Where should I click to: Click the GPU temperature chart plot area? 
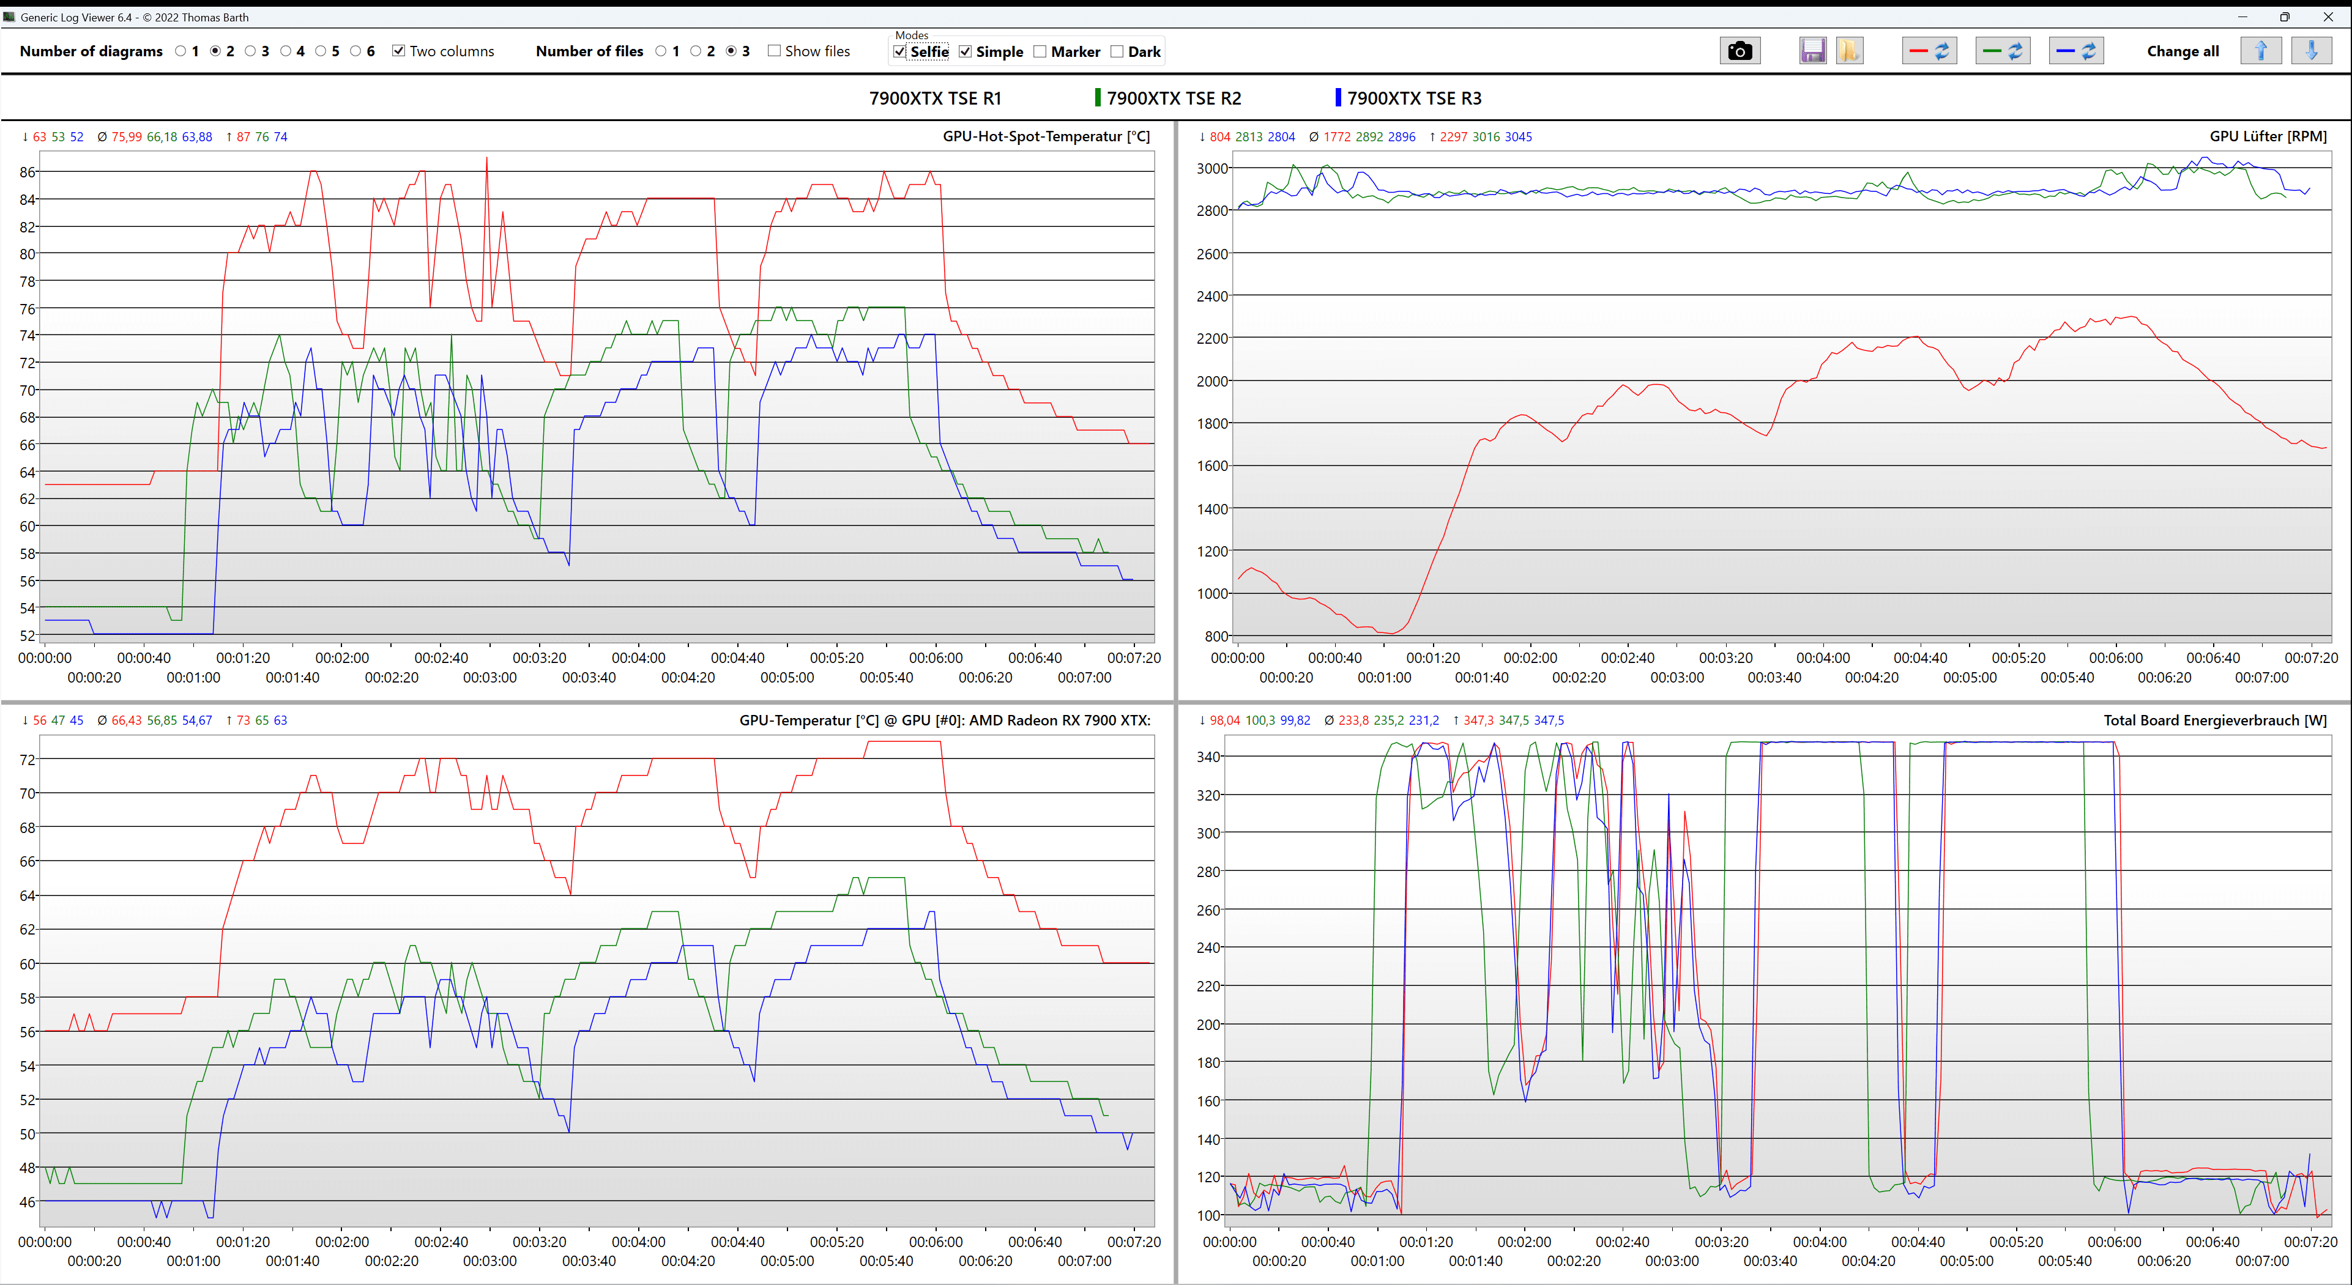[x=598, y=980]
